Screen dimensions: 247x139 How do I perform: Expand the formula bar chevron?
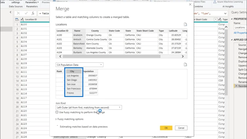[x=225, y=14]
